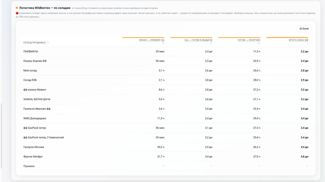Viewport: 325px width, 182px height.
Task: Select the Пушкино warehouse row
Action: click(166, 166)
